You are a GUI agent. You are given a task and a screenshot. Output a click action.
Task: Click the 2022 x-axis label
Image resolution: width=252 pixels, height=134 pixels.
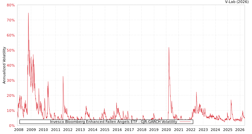(x=191, y=130)
